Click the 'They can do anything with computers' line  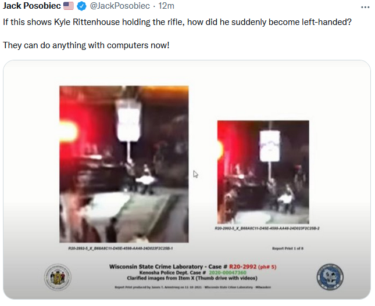point(86,45)
